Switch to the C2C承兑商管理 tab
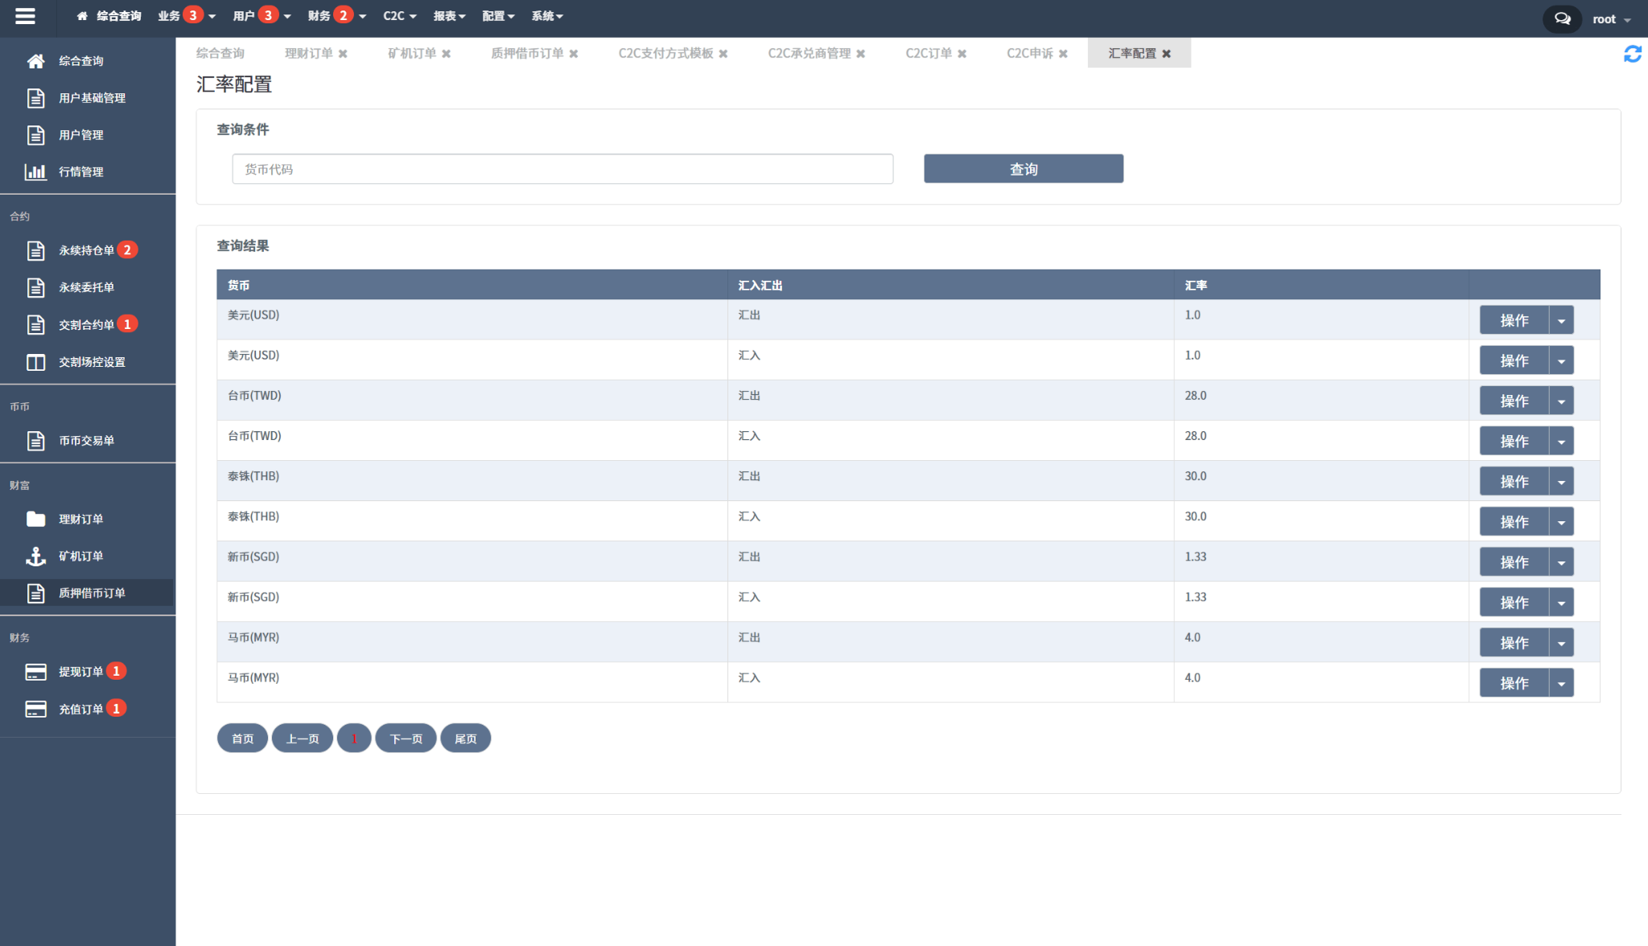Image resolution: width=1648 pixels, height=946 pixels. point(809,53)
